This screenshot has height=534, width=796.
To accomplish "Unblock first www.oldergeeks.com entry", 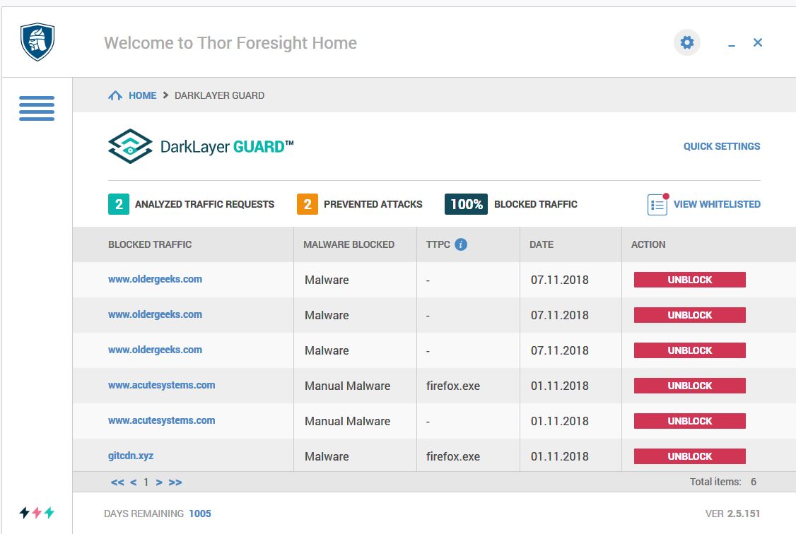I will click(690, 280).
